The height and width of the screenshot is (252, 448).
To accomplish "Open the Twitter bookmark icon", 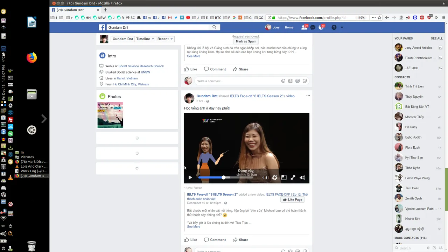I will 176,17.
